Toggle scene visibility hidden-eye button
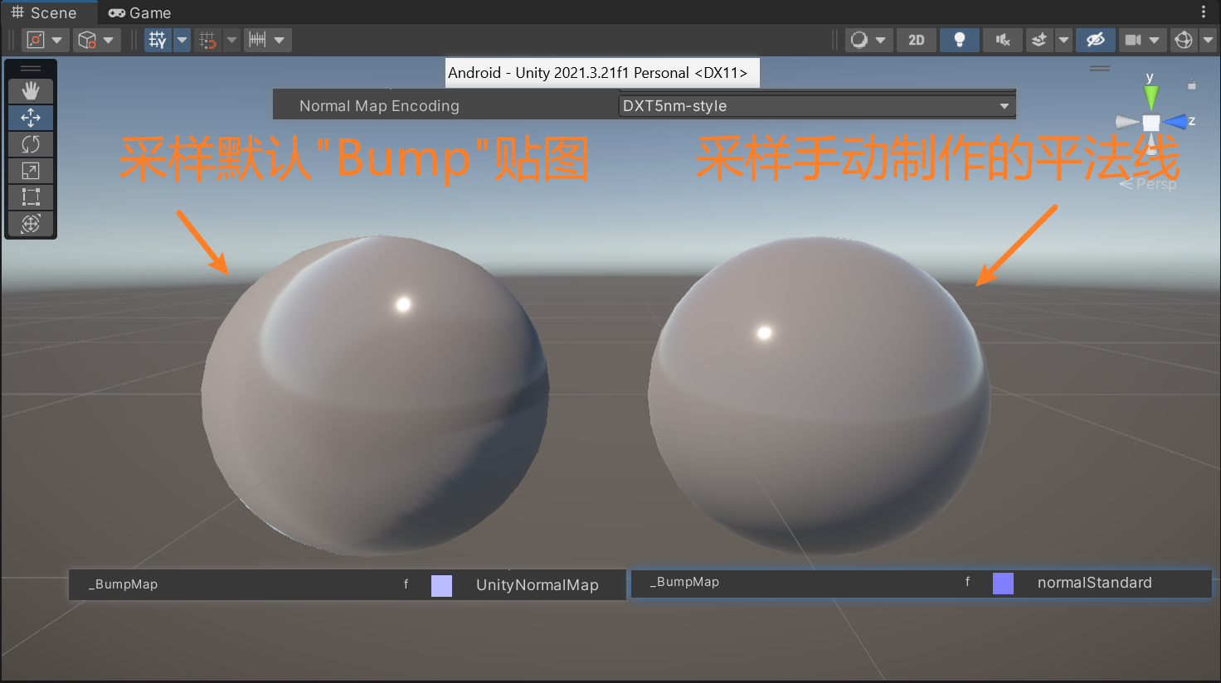This screenshot has height=683, width=1221. tap(1095, 40)
